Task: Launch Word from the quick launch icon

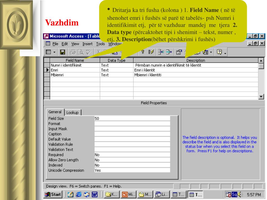Action: pyautogui.click(x=95, y=194)
